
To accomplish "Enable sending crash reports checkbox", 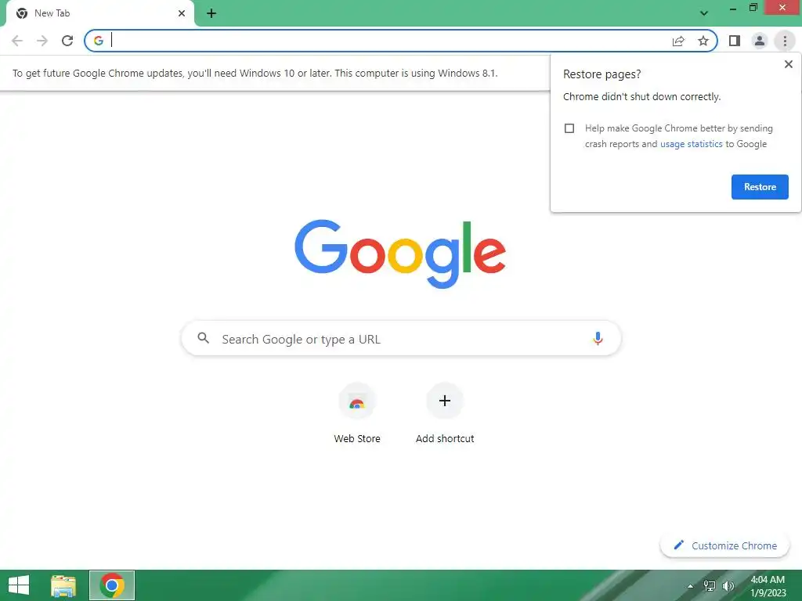I will point(569,128).
